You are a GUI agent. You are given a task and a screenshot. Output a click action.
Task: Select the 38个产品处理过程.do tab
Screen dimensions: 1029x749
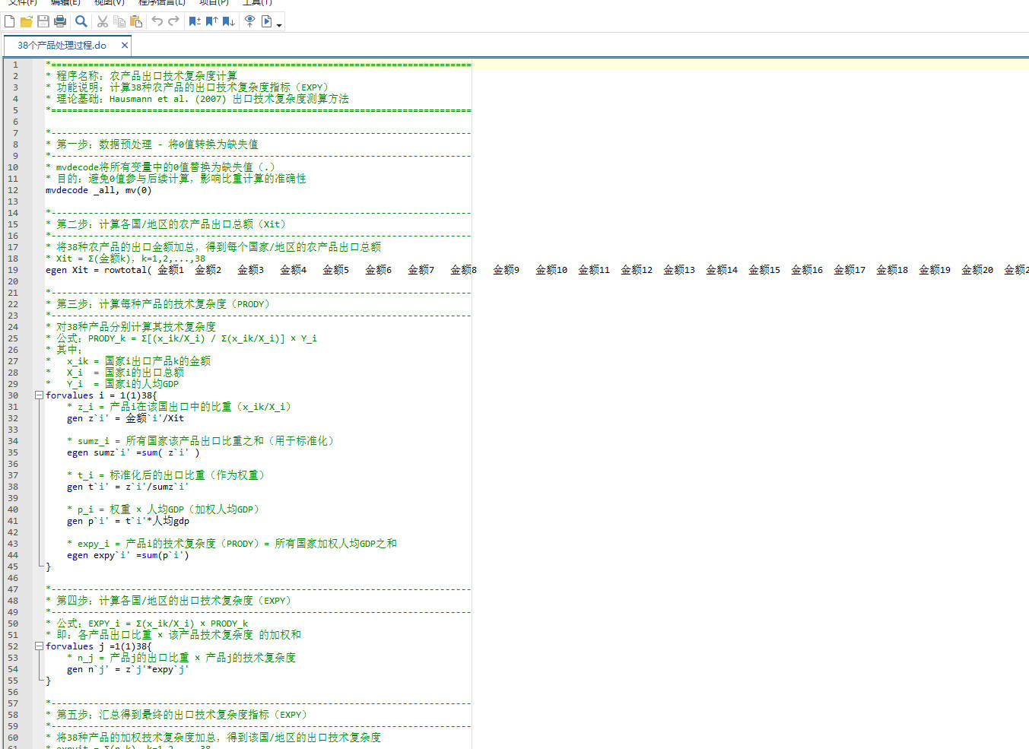[x=62, y=46]
